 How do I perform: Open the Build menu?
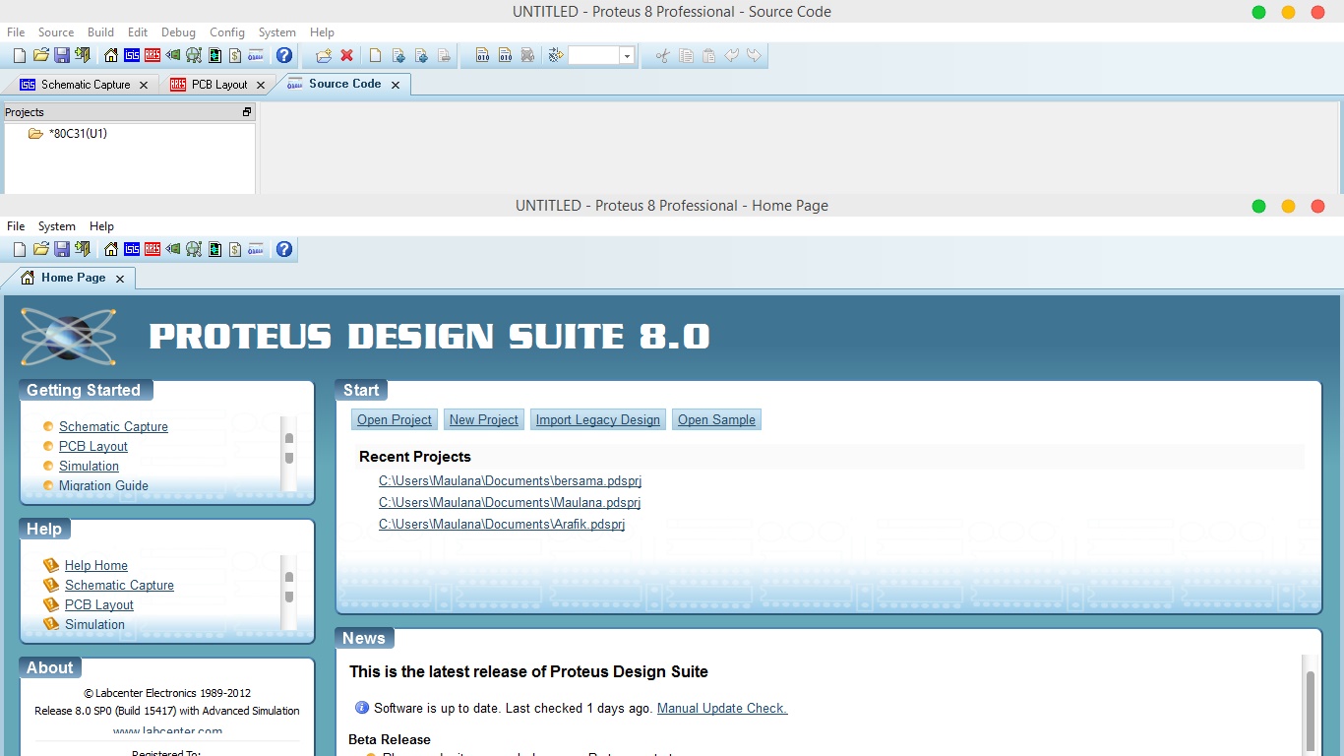point(100,32)
